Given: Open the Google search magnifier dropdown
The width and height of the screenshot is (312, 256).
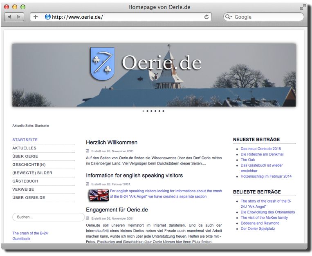Looking at the screenshot, I should (x=229, y=17).
